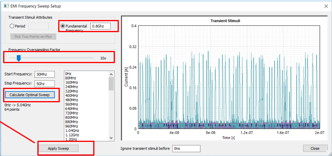
Task: Click the Apply Sweep button
Action: pos(58,149)
